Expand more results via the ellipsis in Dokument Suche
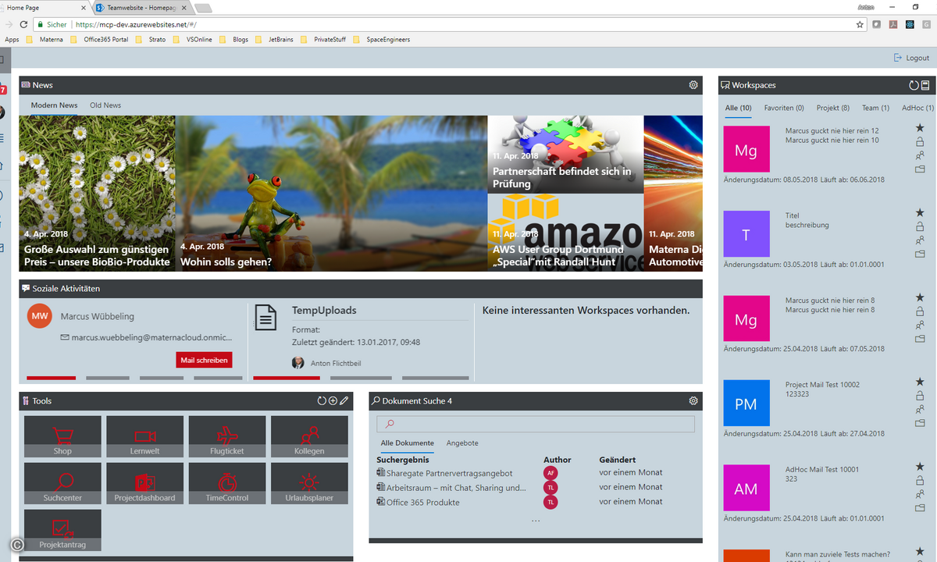The height and width of the screenshot is (562, 937). (536, 521)
